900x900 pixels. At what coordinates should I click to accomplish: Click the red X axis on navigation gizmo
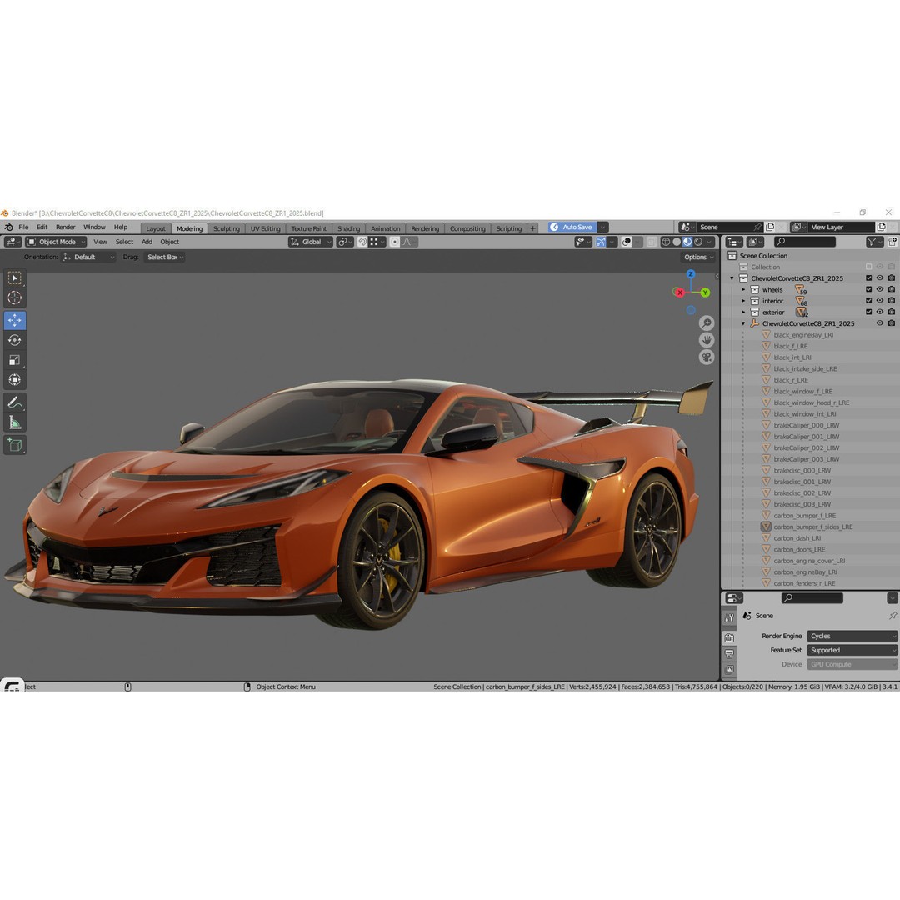680,292
